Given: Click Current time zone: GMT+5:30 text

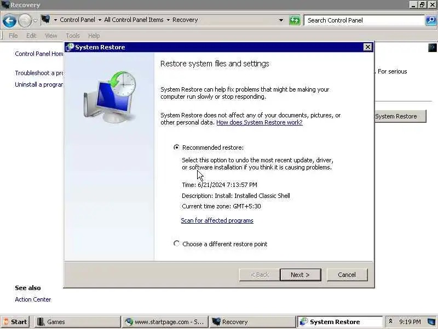Looking at the screenshot, I should pyautogui.click(x=221, y=207).
